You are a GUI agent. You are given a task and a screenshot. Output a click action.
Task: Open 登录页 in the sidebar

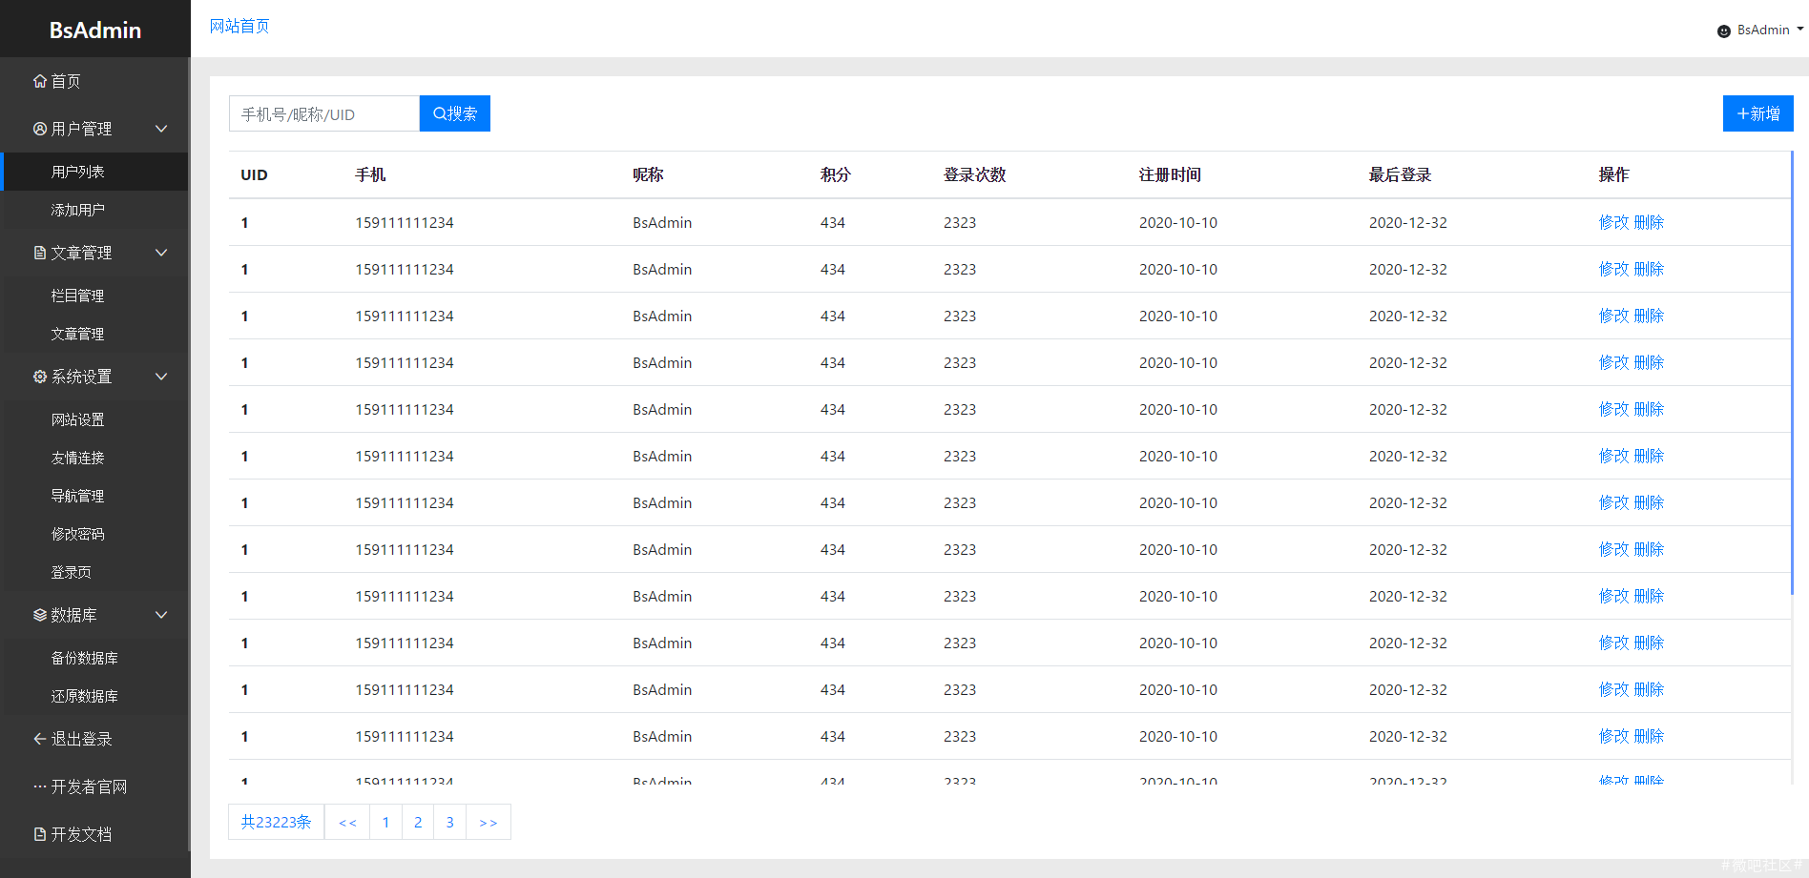click(x=95, y=572)
